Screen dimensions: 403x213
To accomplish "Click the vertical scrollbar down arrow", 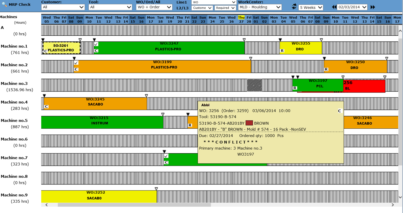I will pyautogui.click(x=400, y=197).
